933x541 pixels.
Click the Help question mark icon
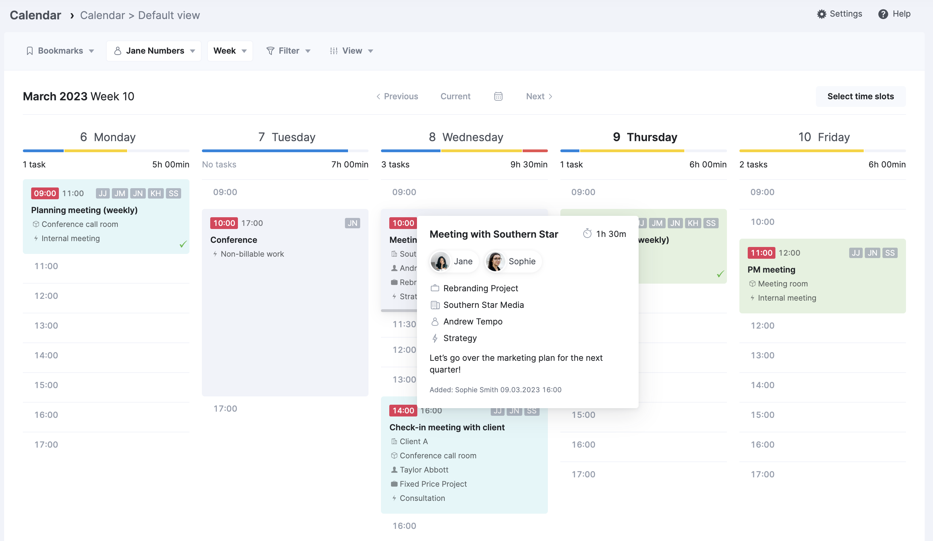coord(883,14)
